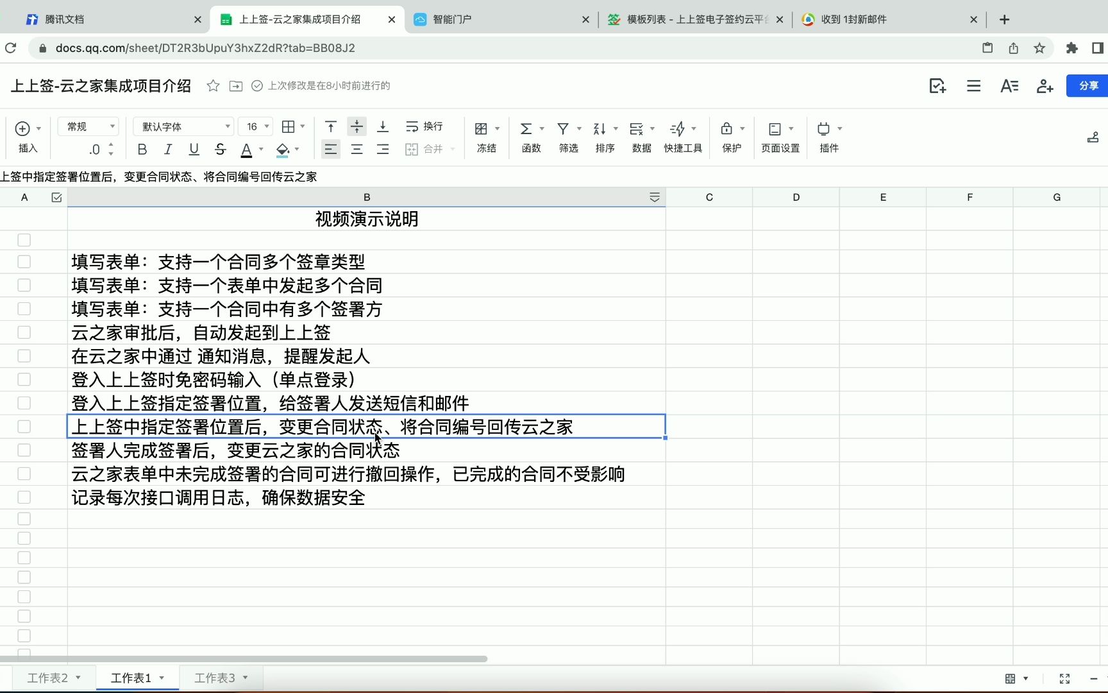Click the browser address bar URL
1108x693 pixels.
[x=205, y=48]
